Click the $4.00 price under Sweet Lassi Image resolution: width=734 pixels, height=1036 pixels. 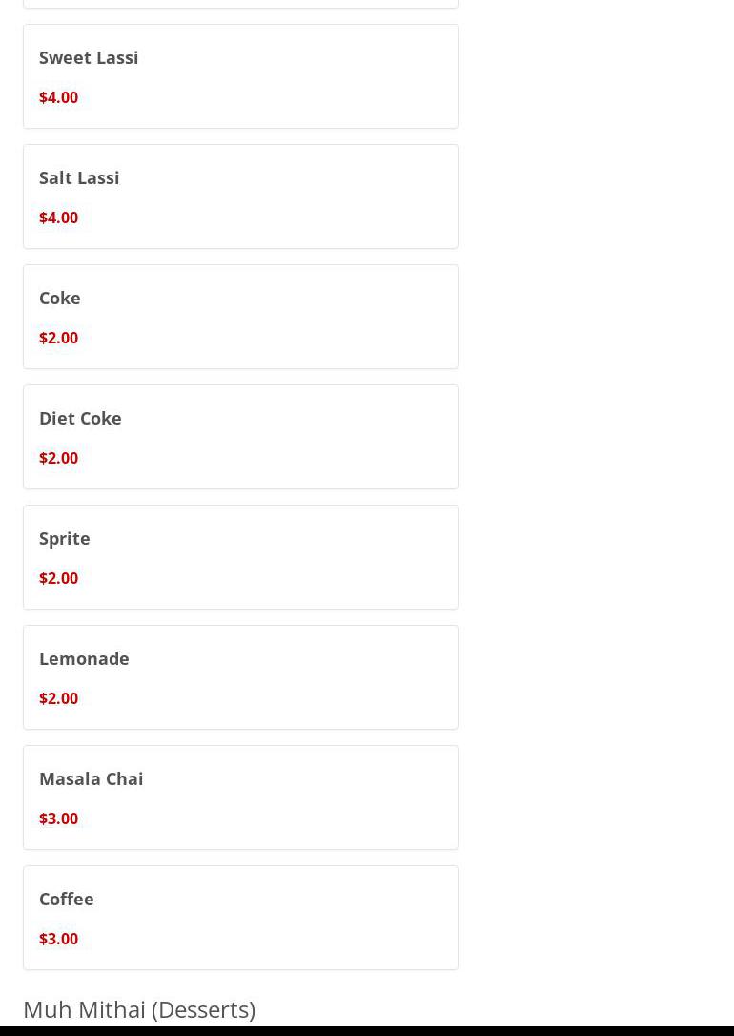pos(59,97)
